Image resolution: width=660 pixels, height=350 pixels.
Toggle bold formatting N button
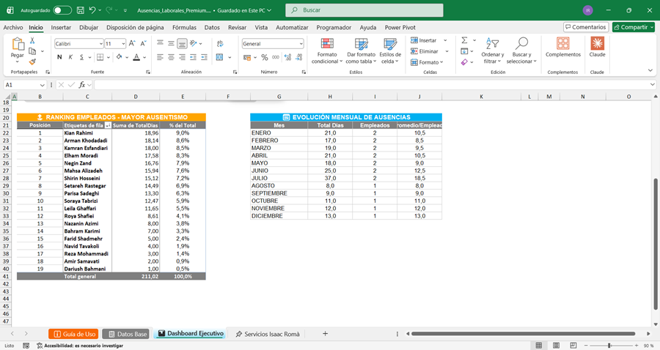pyautogui.click(x=59, y=57)
